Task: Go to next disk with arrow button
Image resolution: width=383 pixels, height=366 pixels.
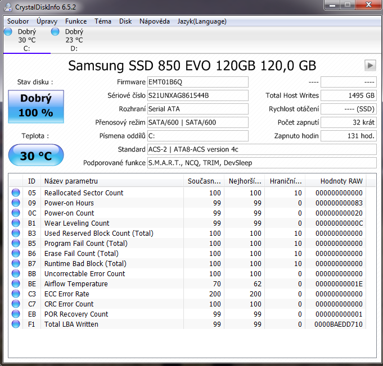Action: tap(370, 65)
